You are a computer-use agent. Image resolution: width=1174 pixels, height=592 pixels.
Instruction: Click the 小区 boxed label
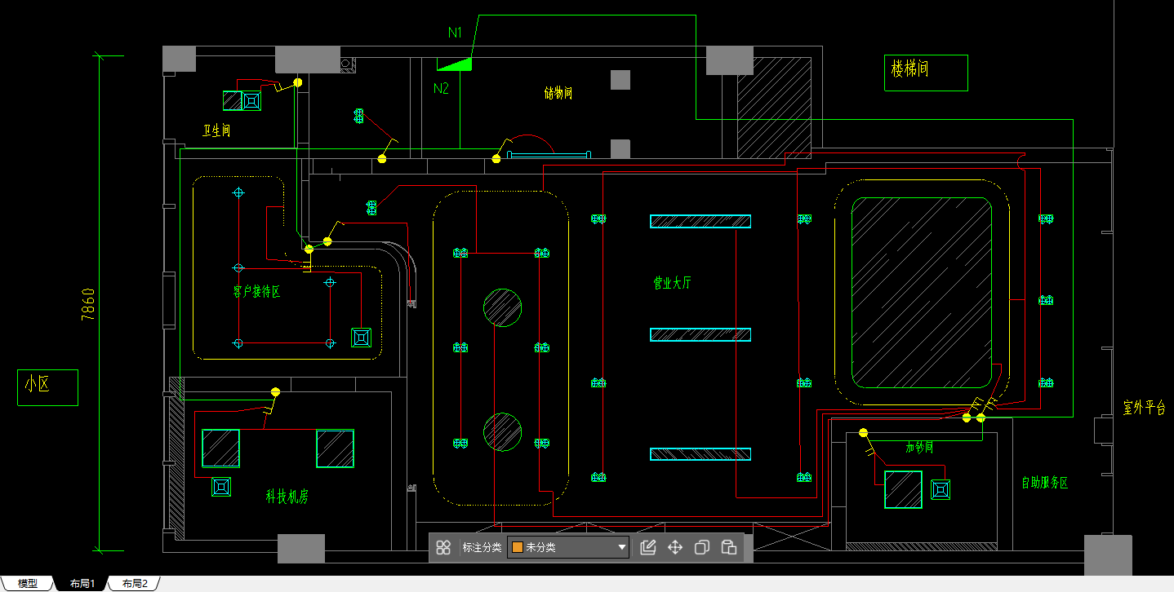tap(37, 384)
